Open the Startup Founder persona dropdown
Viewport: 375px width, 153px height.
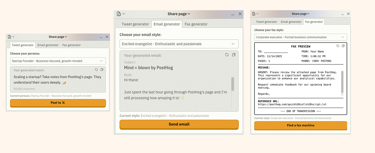click(x=58, y=61)
